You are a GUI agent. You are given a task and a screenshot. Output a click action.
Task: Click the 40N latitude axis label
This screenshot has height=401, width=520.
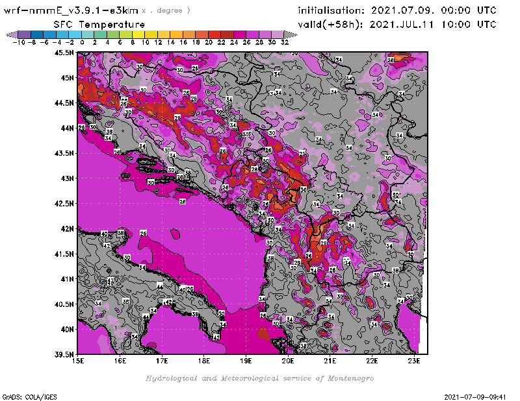pyautogui.click(x=67, y=330)
